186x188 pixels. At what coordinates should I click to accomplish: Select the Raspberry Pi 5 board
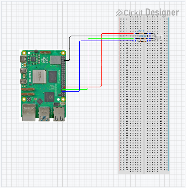pos(43,86)
